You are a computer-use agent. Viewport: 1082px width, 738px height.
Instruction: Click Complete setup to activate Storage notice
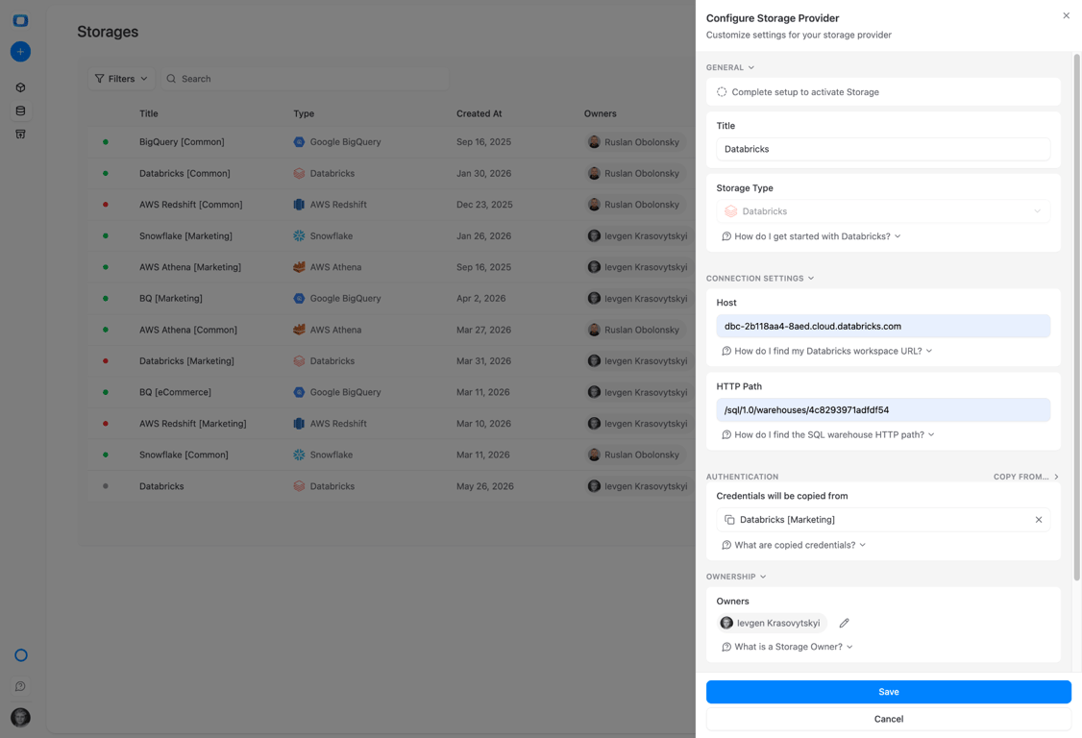883,92
